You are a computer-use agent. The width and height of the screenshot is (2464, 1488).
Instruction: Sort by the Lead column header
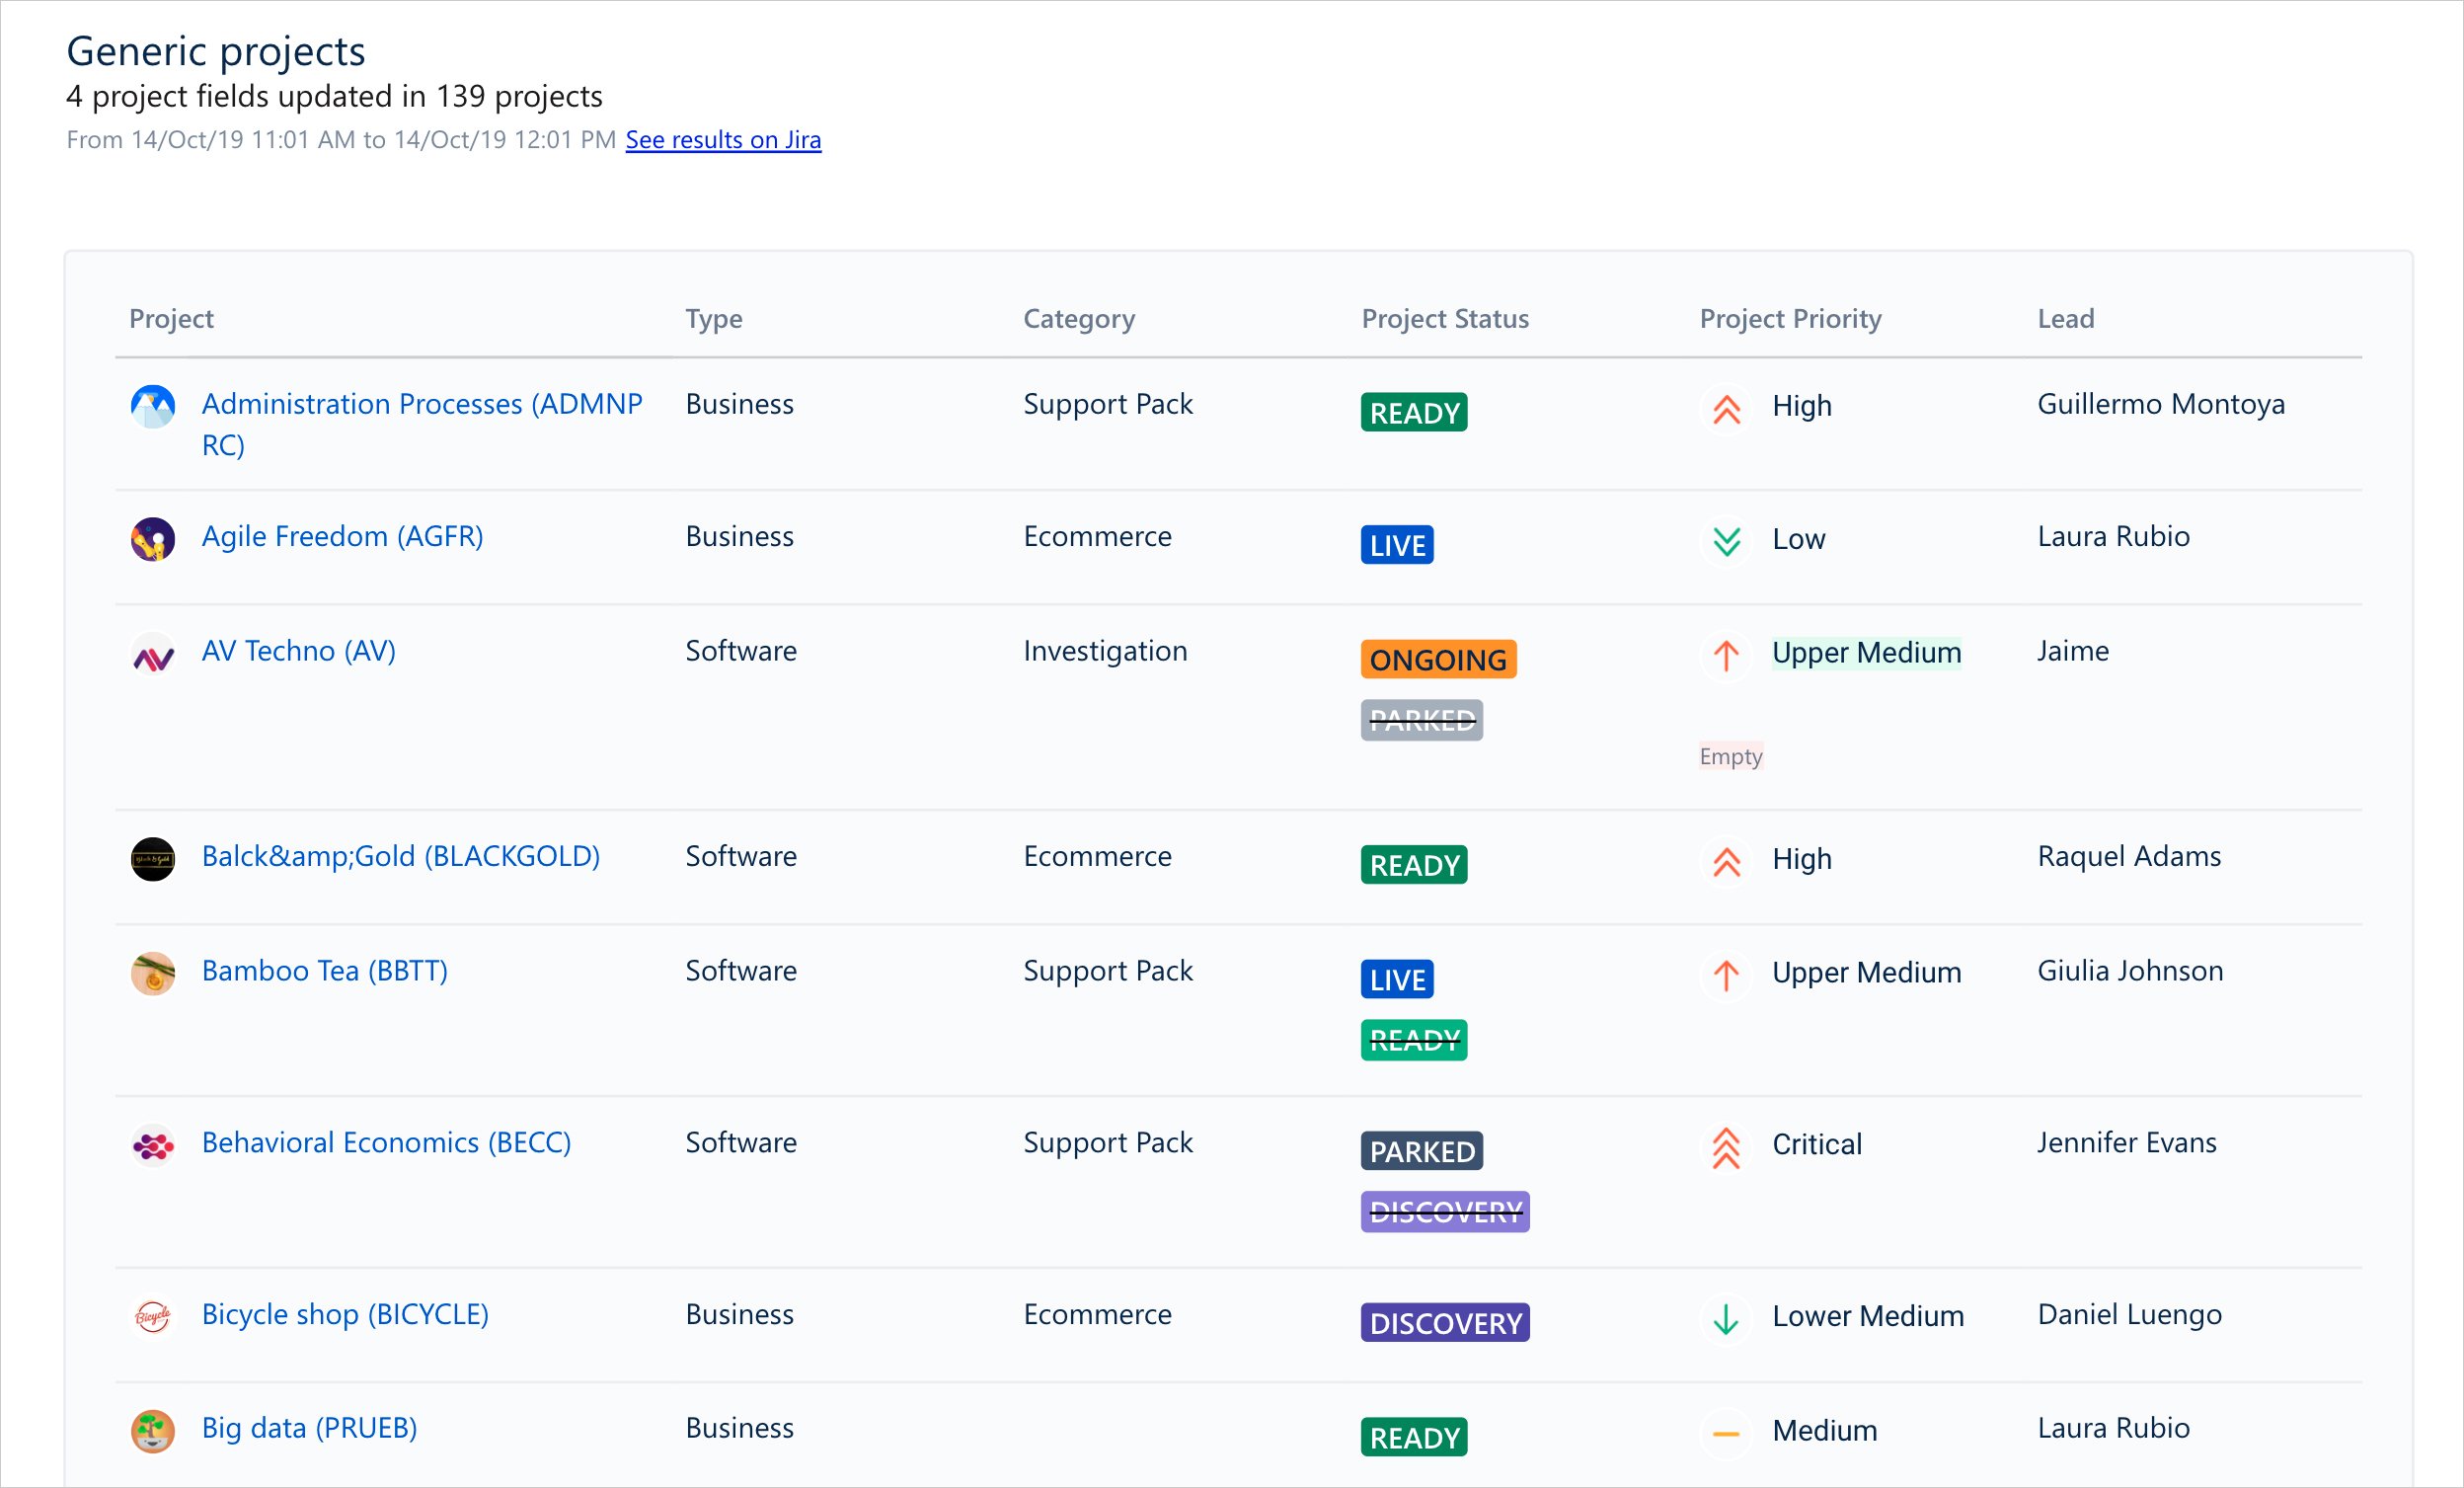(x=2064, y=319)
